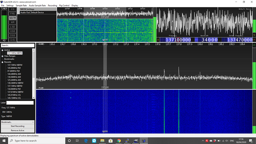Open the Settings menu
Image resolution: width=256 pixels, height=144 pixels.
pos(10,6)
